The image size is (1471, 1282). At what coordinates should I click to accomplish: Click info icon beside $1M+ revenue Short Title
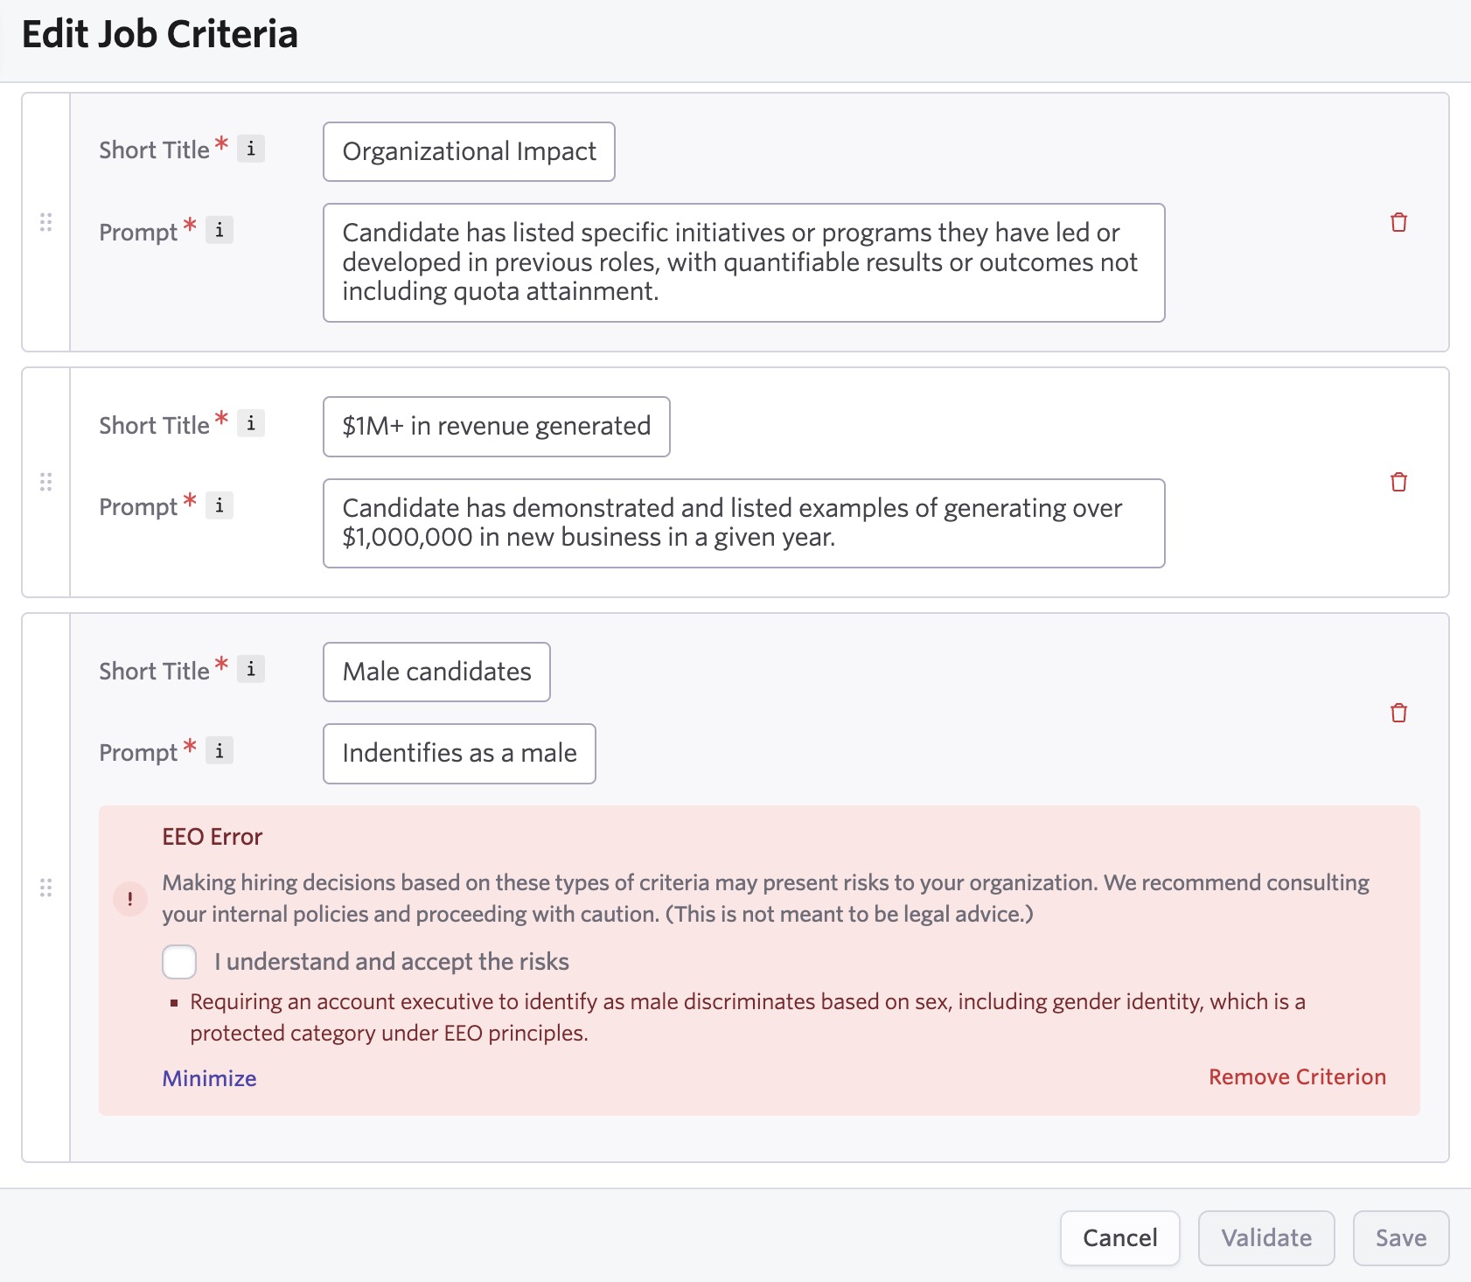(251, 423)
